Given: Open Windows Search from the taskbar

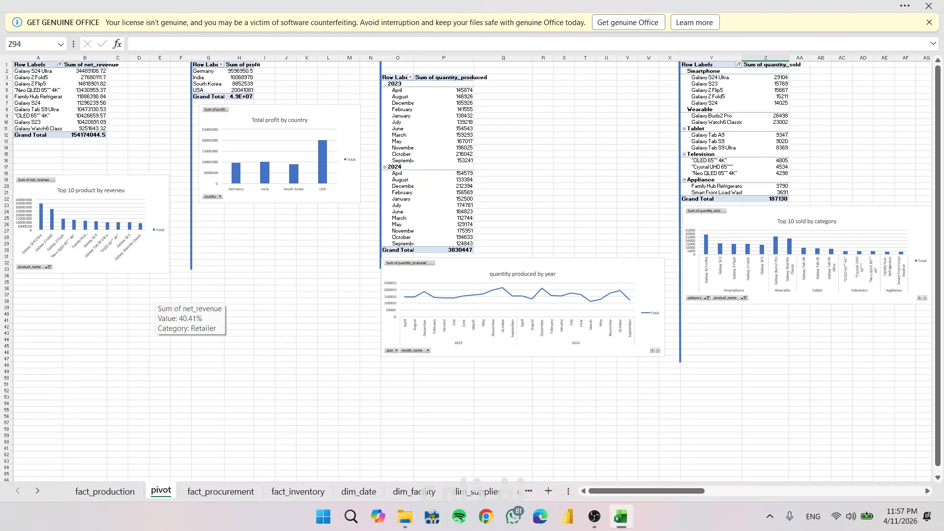Looking at the screenshot, I should [x=351, y=517].
